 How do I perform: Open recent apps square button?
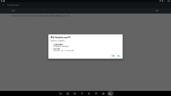96,94
